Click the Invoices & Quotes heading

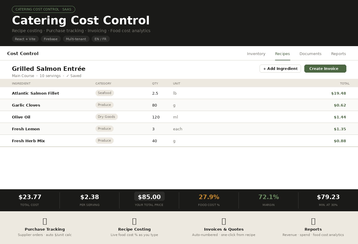click(x=224, y=229)
